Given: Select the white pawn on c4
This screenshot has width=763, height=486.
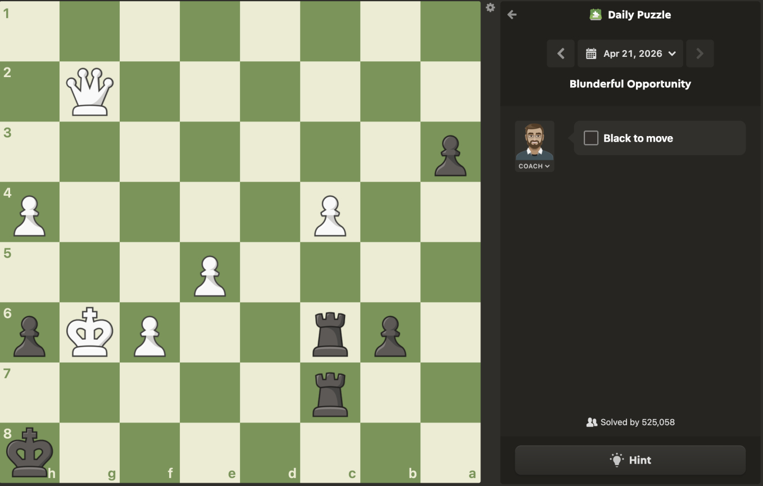Looking at the screenshot, I should tap(330, 216).
